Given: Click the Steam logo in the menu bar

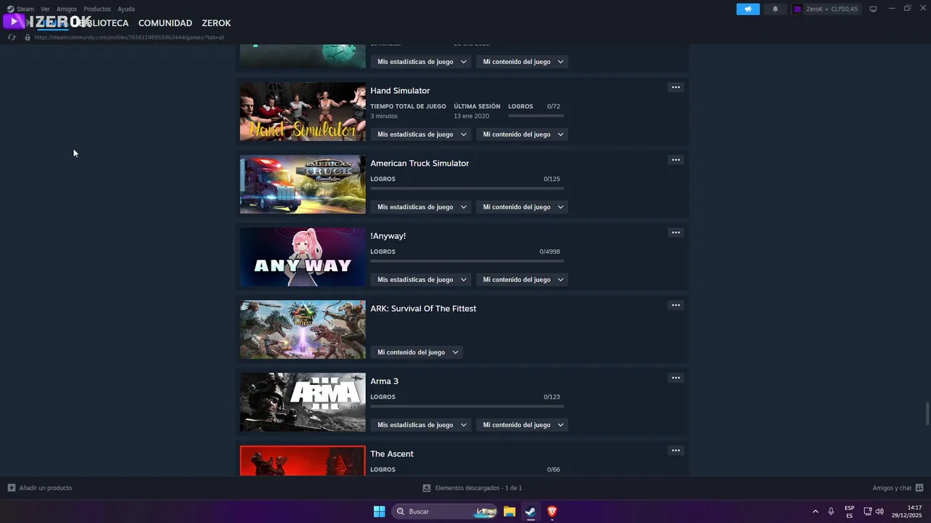Looking at the screenshot, I should [x=10, y=9].
